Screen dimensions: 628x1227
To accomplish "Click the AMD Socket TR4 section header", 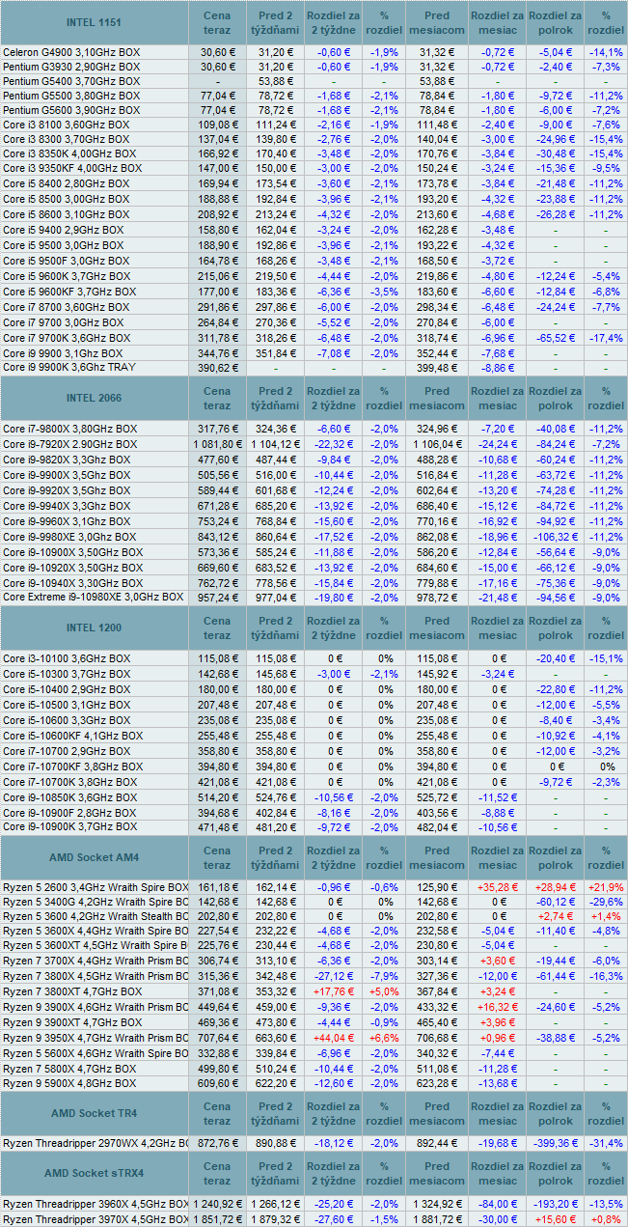I will tap(95, 1114).
